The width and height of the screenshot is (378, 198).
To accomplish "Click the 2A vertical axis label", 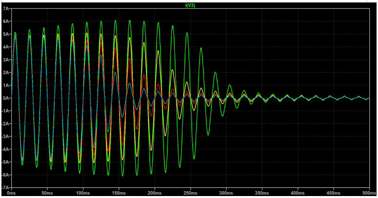I will coord(6,73).
